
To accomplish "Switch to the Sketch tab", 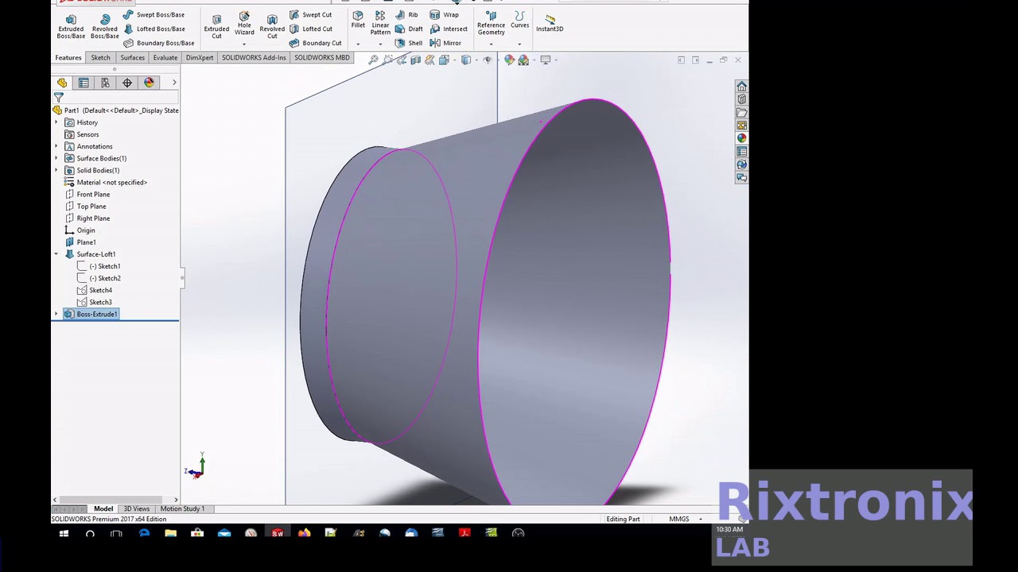I will [100, 58].
